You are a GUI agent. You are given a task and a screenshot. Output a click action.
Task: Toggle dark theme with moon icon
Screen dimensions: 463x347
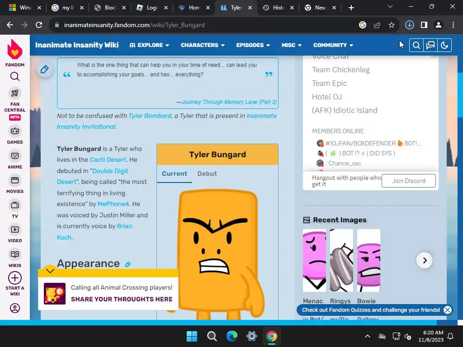444,45
